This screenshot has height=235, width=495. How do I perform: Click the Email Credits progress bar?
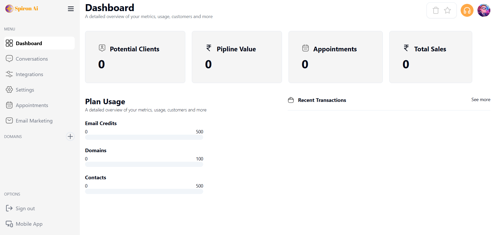[x=144, y=137]
